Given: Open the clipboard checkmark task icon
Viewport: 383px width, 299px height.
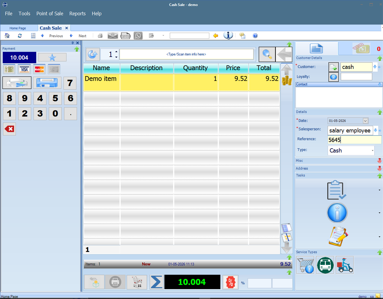Looking at the screenshot, I should [x=337, y=190].
